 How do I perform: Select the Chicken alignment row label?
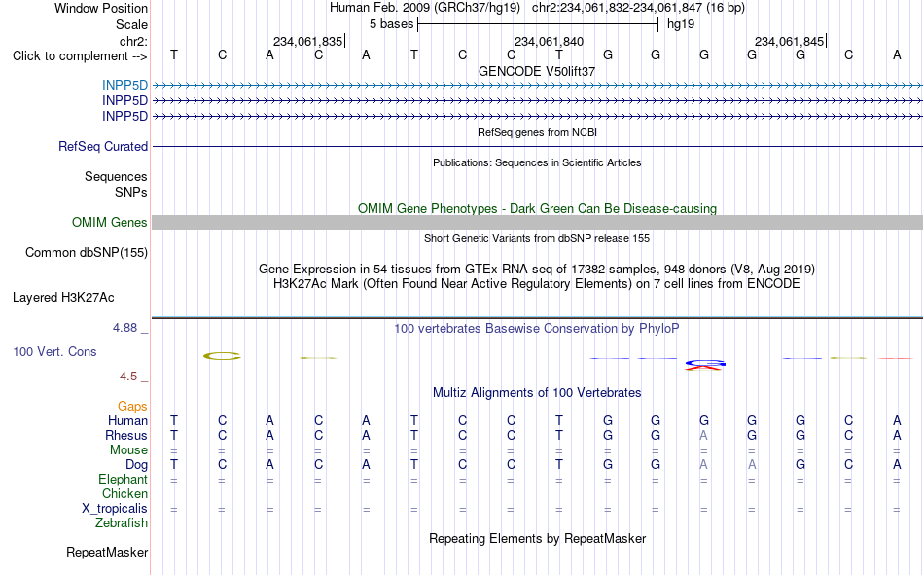point(124,493)
